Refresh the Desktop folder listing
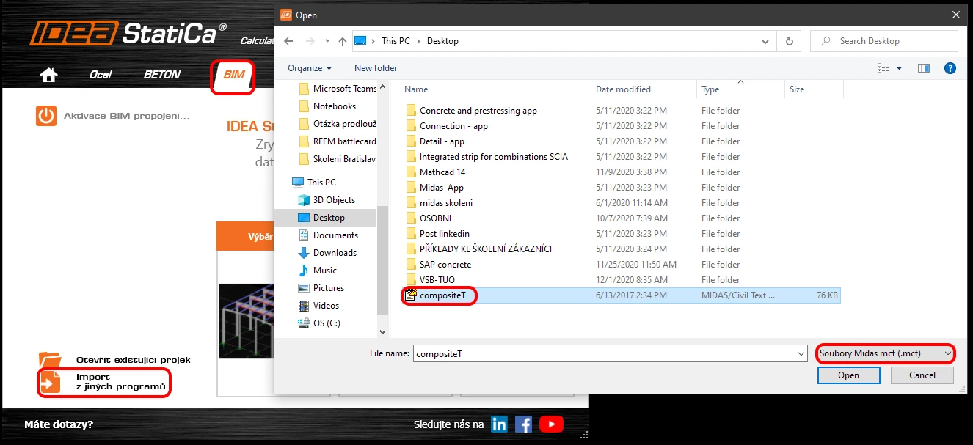 (x=789, y=41)
